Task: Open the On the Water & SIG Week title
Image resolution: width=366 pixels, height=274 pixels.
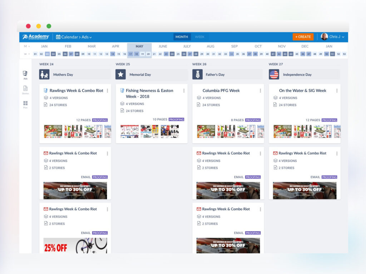Action: click(302, 90)
